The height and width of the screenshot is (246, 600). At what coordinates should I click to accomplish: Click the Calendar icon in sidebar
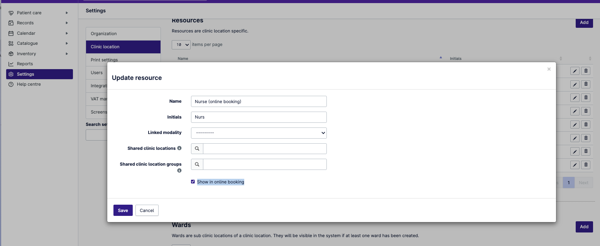point(11,33)
